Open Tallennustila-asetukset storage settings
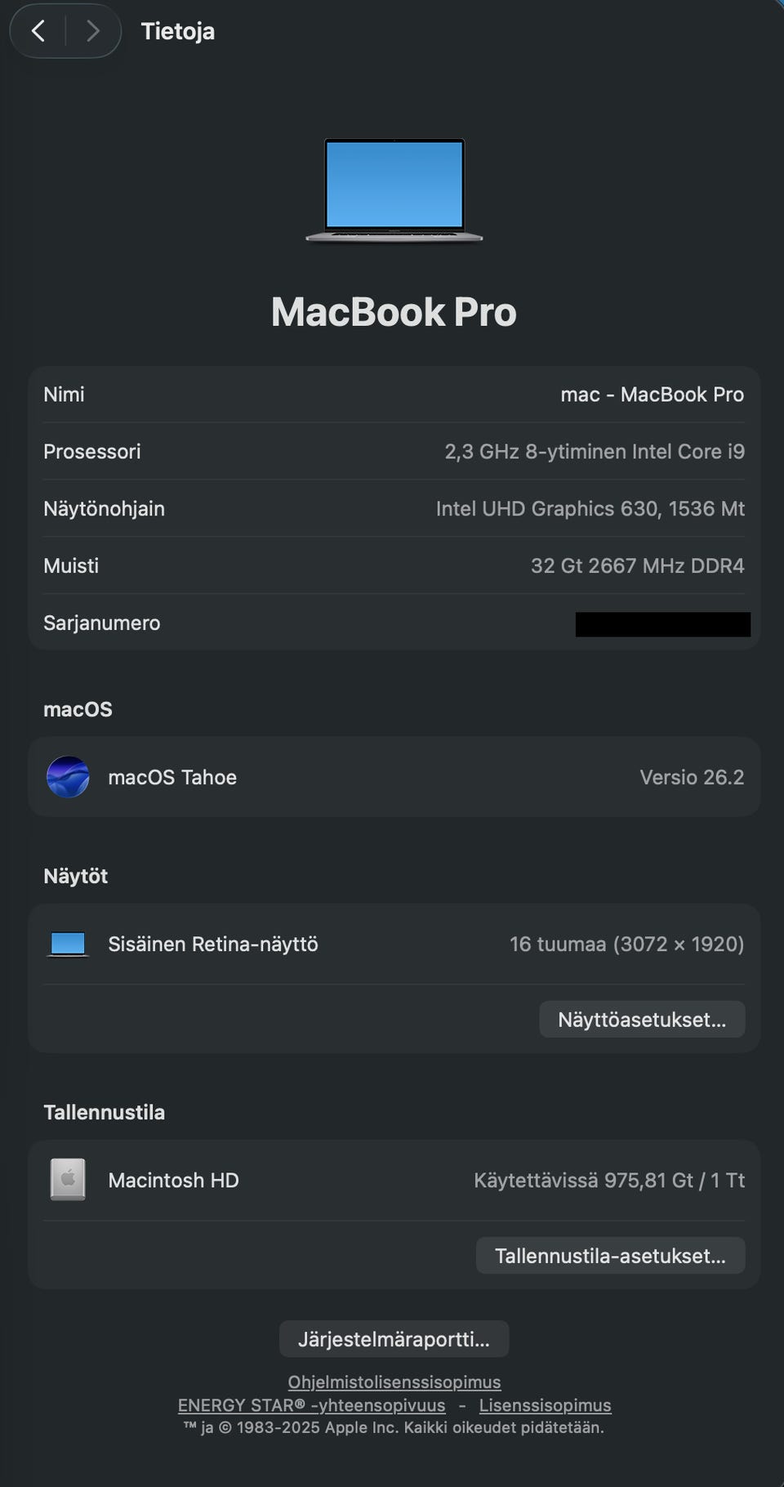This screenshot has height=1487, width=784. pyautogui.click(x=610, y=1256)
